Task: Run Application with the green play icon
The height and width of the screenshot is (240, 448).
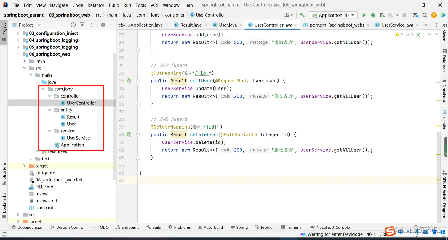Action: 364,15
